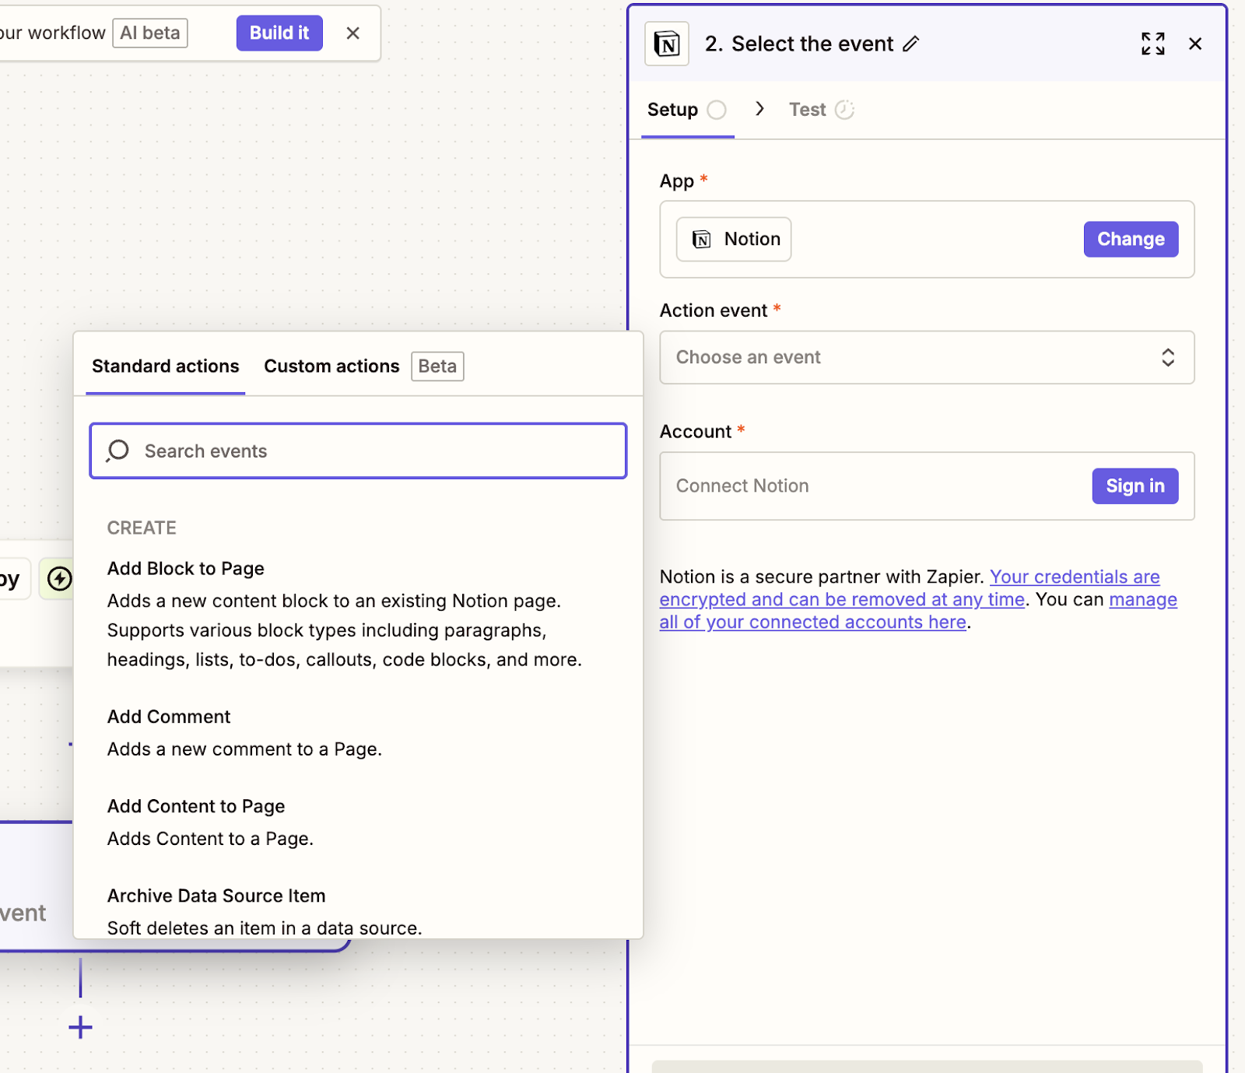Choose the Add Comment action
Viewport: 1245px width, 1073px height.
click(169, 717)
